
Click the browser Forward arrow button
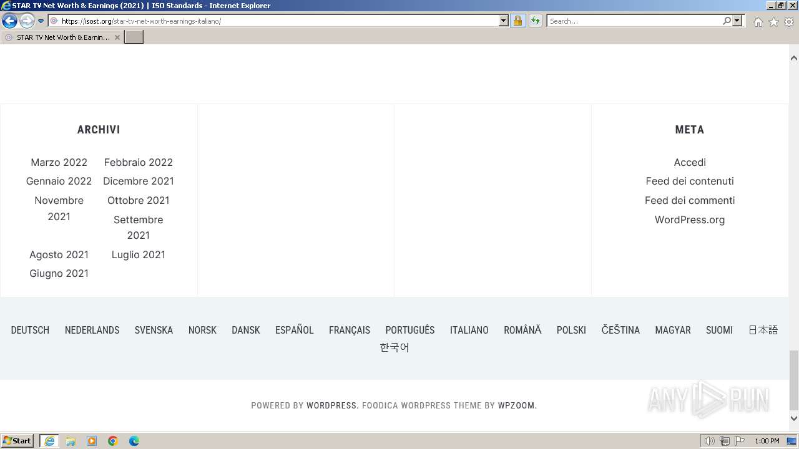coord(26,21)
